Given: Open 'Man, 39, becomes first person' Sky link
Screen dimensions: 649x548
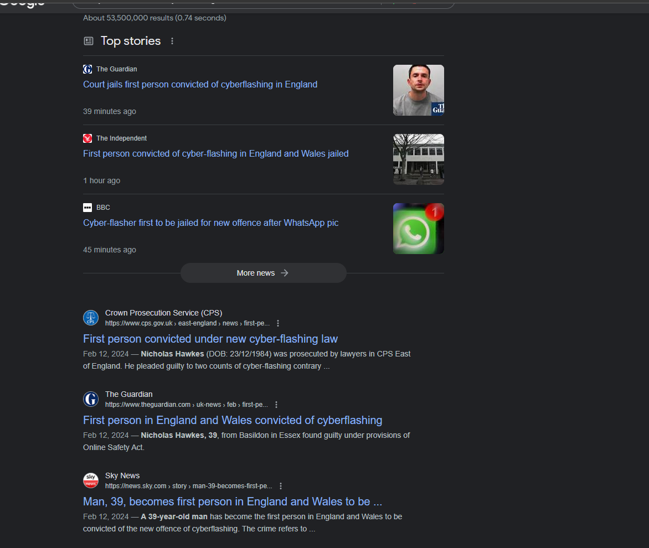Looking at the screenshot, I should (232, 502).
